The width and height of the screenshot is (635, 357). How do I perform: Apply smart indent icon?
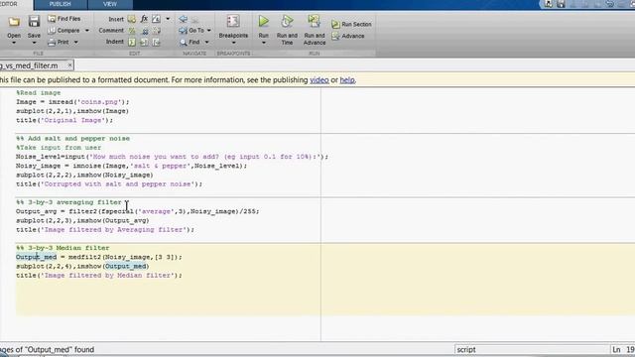pyautogui.click(x=132, y=42)
